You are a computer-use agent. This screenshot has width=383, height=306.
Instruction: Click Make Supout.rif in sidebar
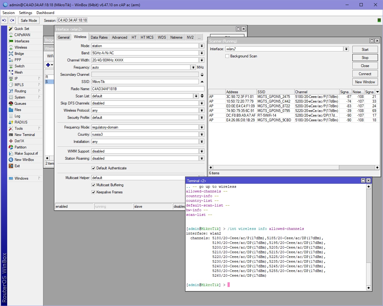coord(26,153)
